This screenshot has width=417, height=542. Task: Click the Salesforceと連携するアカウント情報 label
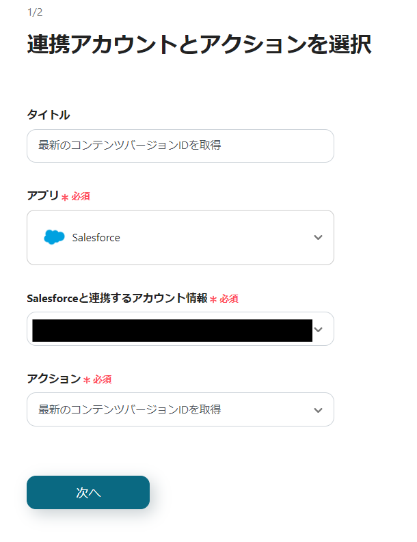click(x=117, y=298)
